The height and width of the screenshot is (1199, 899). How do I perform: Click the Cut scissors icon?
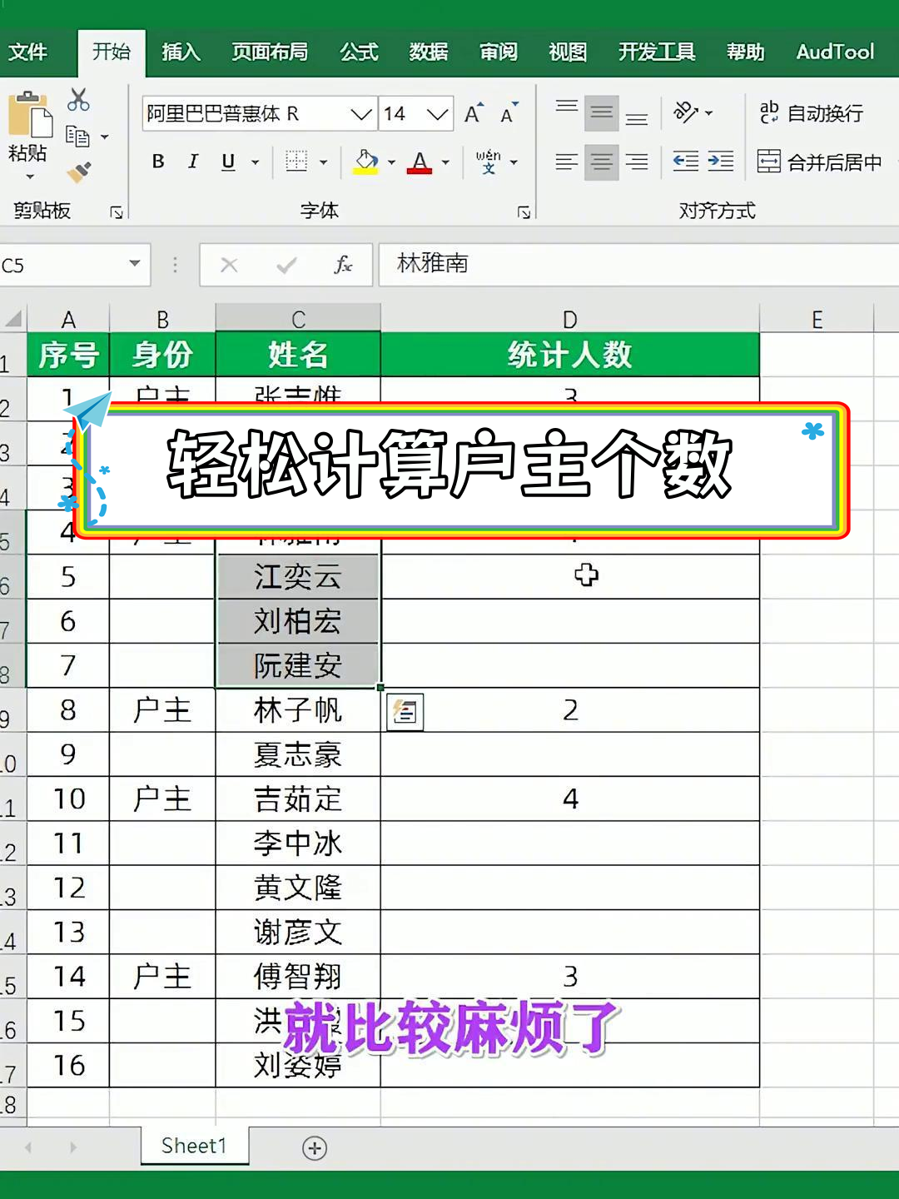click(x=78, y=100)
